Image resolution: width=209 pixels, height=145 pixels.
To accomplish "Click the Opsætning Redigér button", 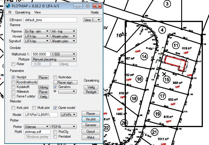I will tap(91, 92).
